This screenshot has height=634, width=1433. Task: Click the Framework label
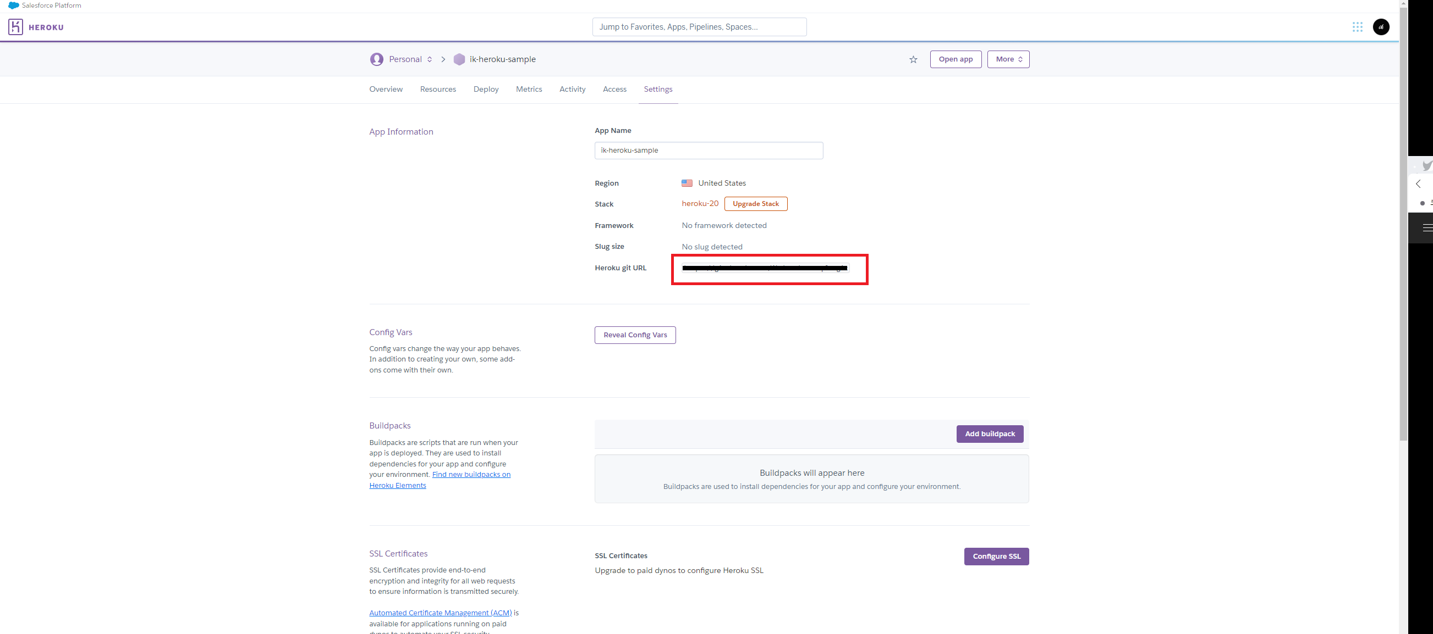click(x=613, y=226)
